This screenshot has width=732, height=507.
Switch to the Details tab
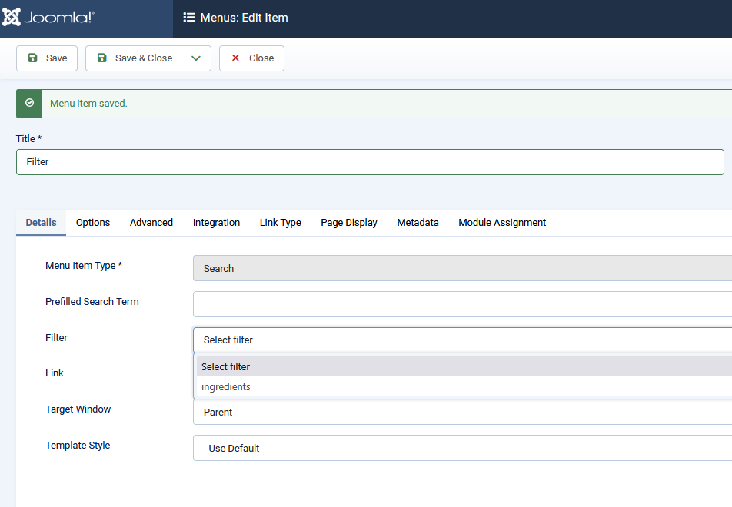coord(41,223)
